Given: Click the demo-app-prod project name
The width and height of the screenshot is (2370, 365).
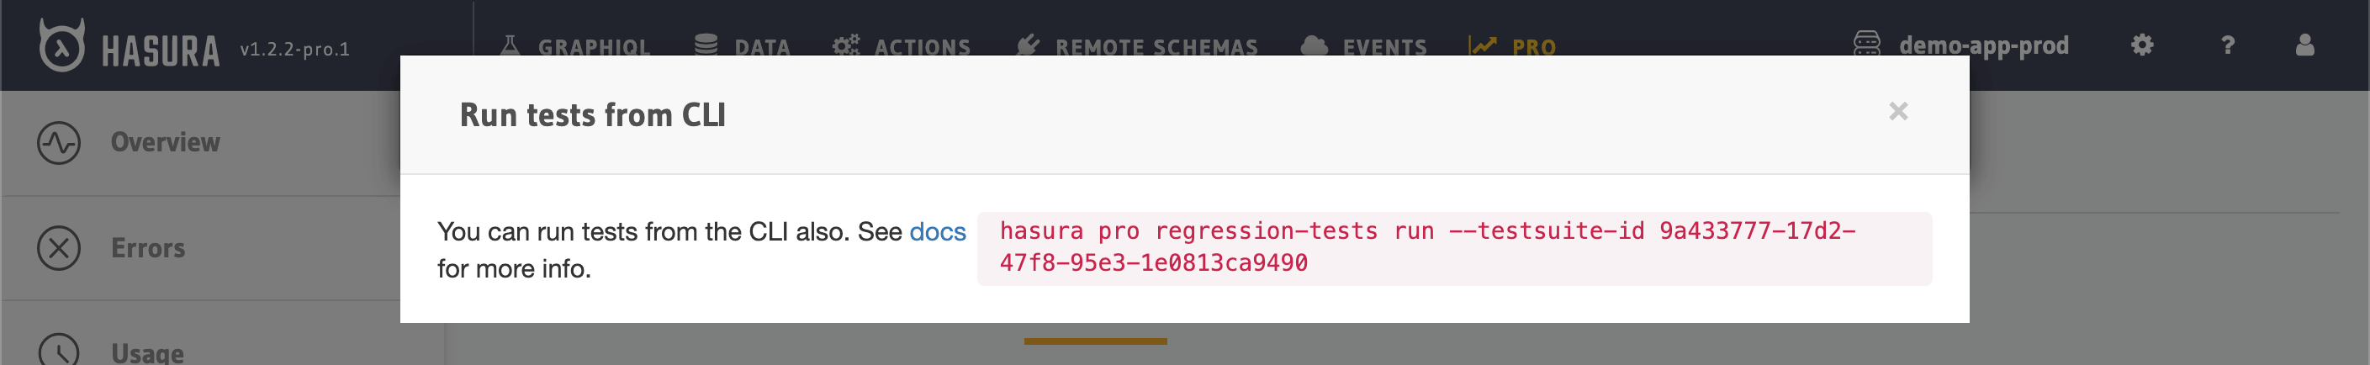Looking at the screenshot, I should tap(1982, 45).
